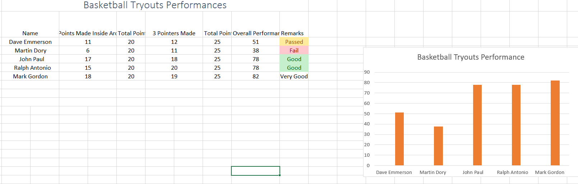Viewport: 578px width, 184px height.
Task: Click the yellow Passed remarks cell
Action: 294,42
